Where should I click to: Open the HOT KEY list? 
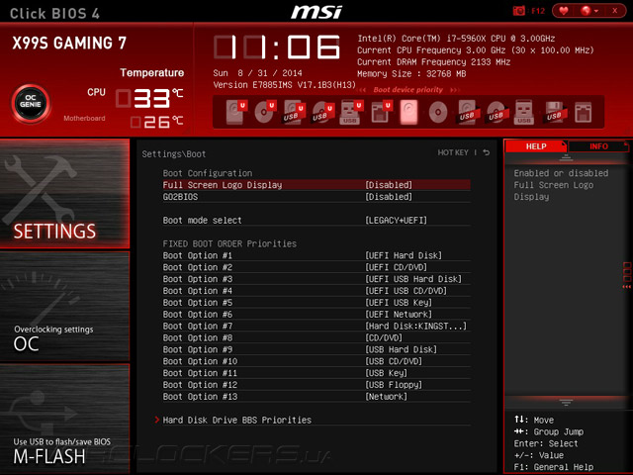click(x=453, y=152)
